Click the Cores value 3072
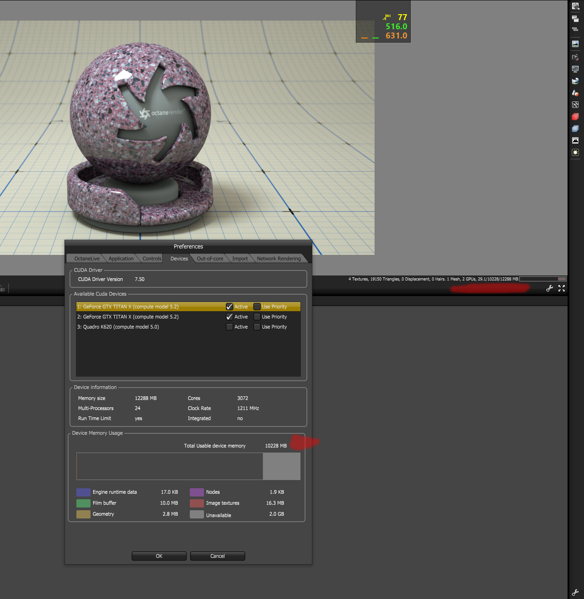The width and height of the screenshot is (584, 599). pyautogui.click(x=242, y=398)
